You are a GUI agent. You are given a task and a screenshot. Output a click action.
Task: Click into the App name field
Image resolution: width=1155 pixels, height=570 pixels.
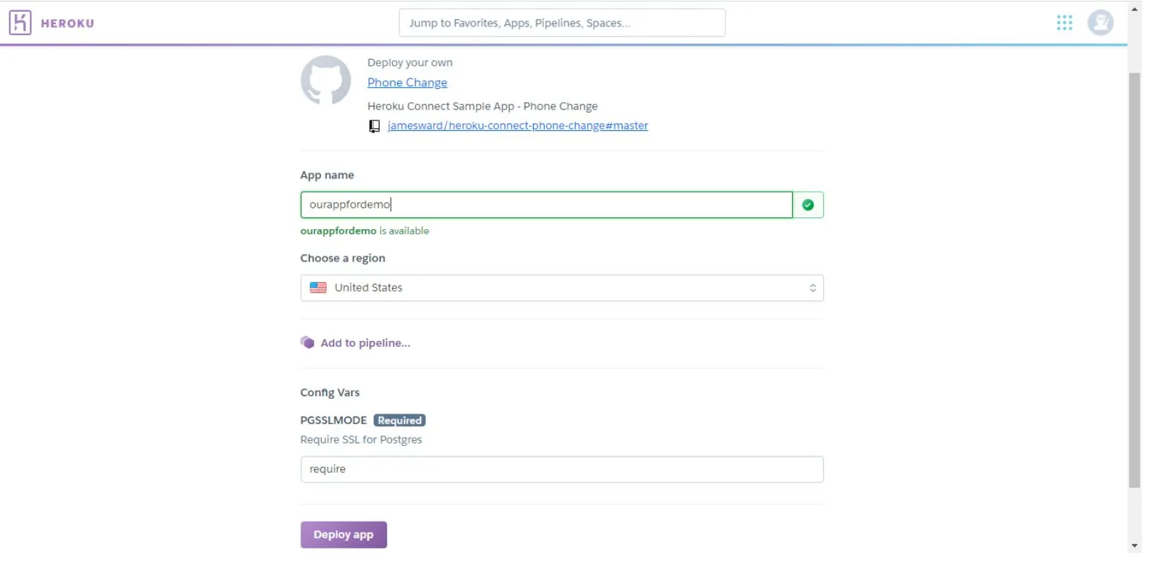(x=546, y=205)
